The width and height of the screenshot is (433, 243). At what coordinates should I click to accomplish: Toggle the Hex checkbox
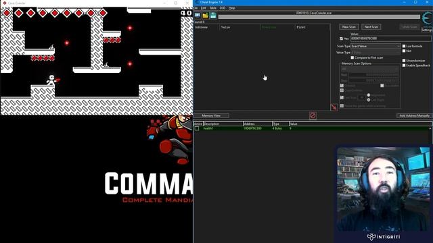click(x=341, y=38)
